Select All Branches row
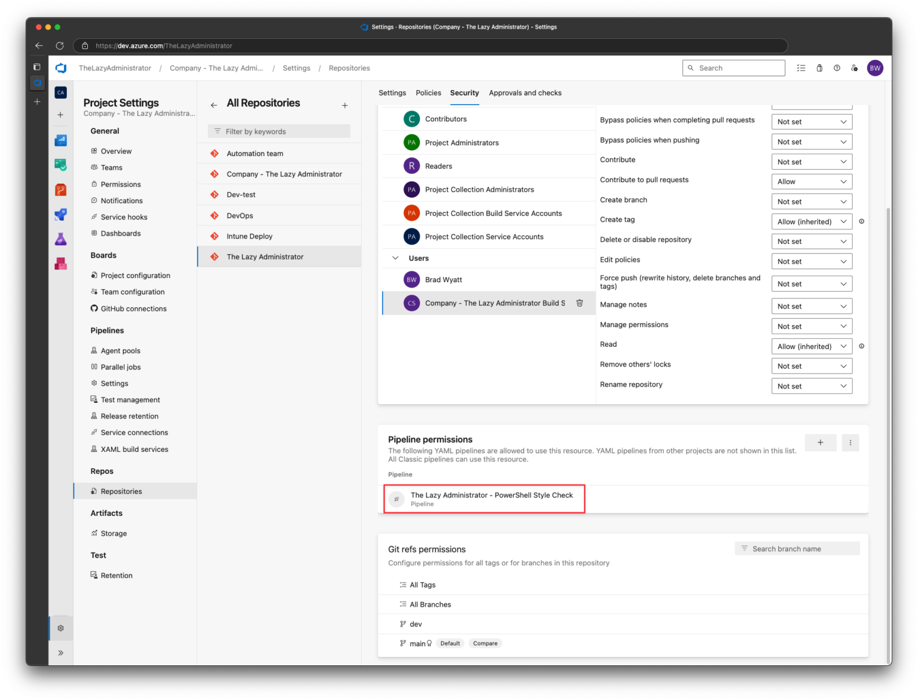 [x=623, y=604]
